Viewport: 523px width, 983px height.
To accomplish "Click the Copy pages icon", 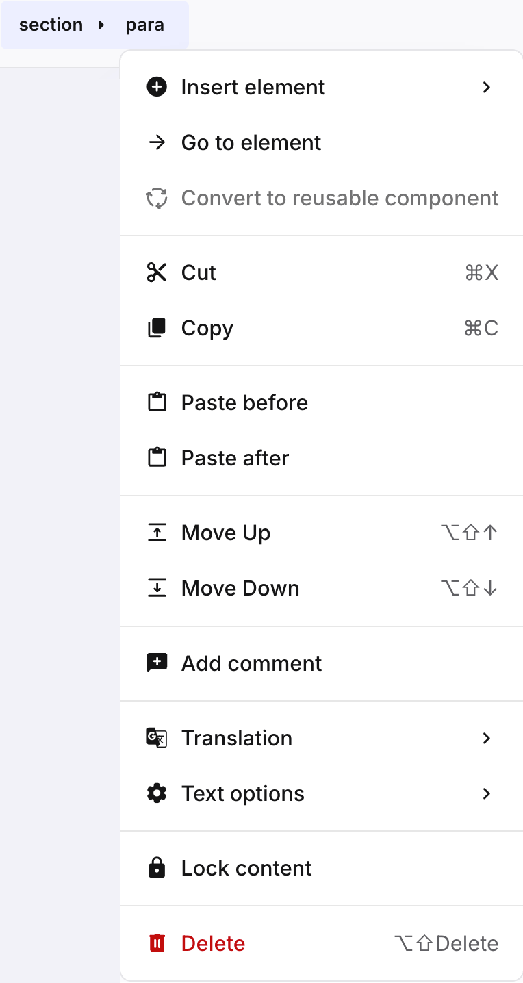I will point(157,327).
